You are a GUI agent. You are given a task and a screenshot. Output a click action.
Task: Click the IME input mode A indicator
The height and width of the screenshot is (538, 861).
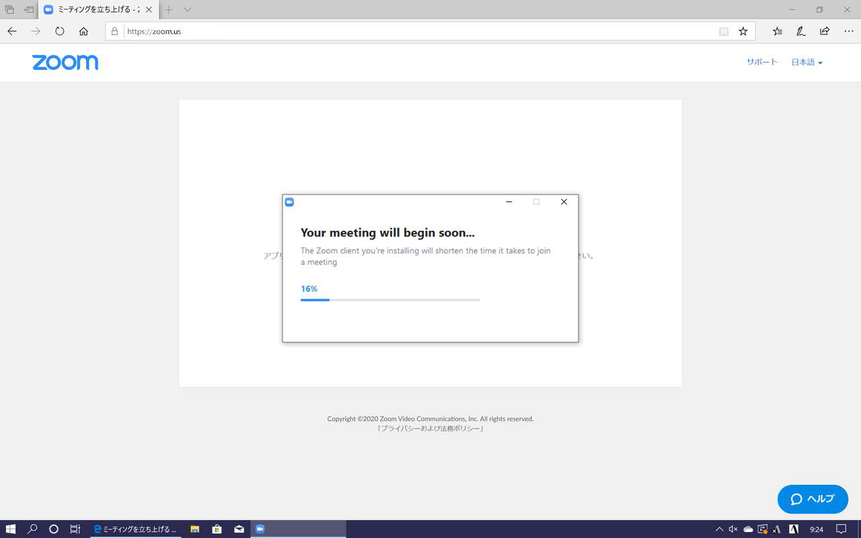point(794,529)
